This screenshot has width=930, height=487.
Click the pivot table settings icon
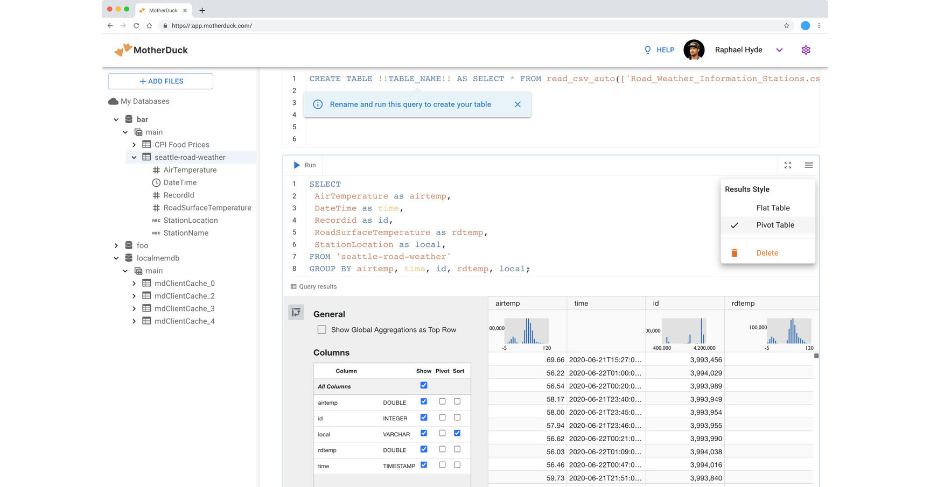[x=296, y=312]
